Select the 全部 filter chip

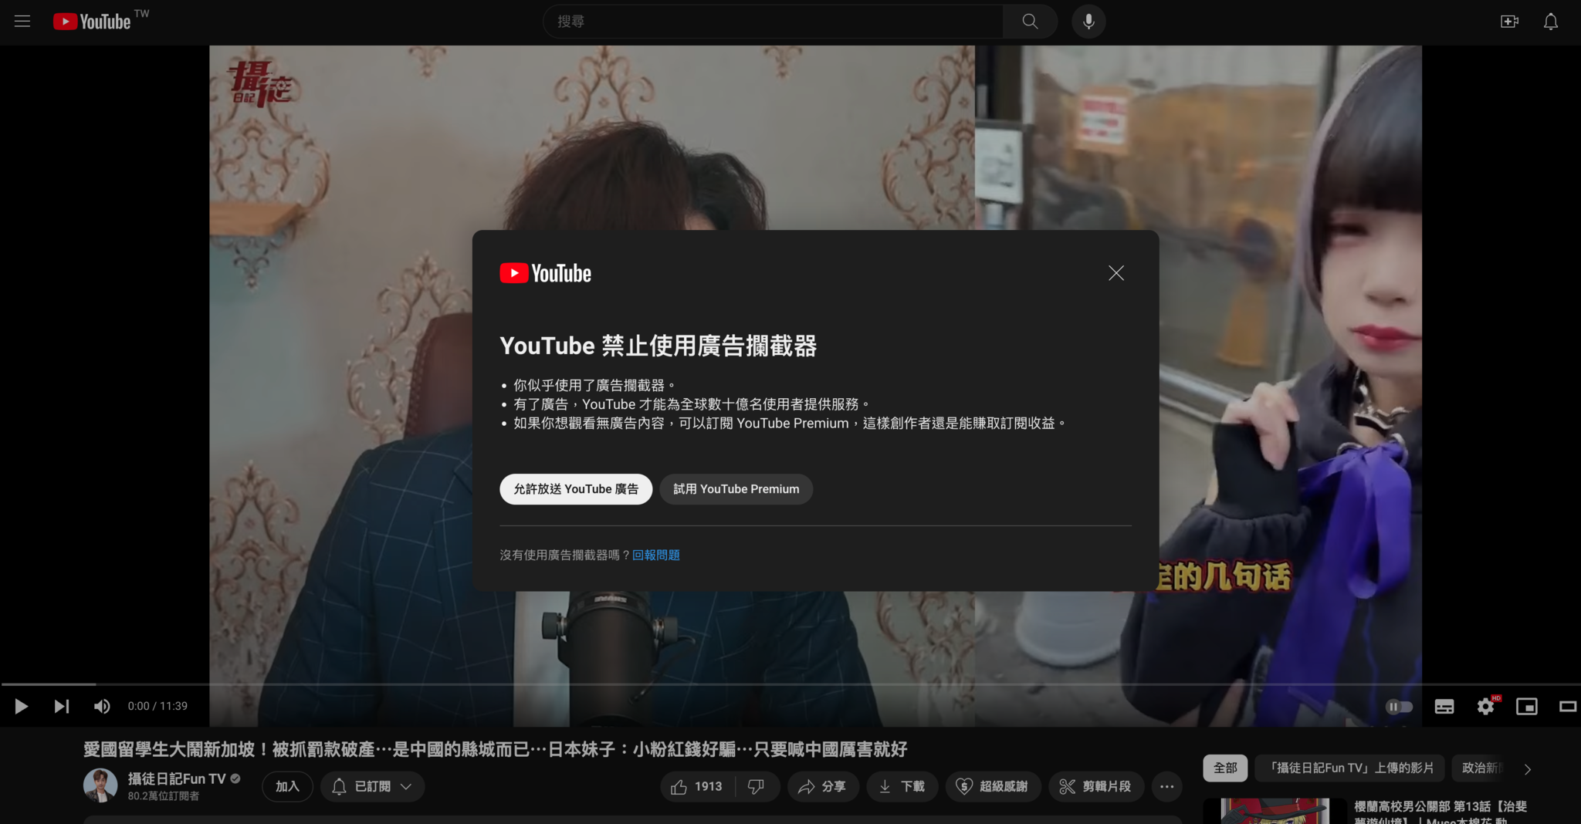click(x=1225, y=768)
